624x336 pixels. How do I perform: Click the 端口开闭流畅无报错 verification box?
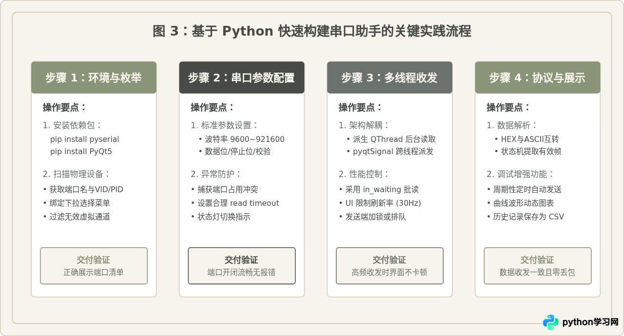tap(242, 266)
